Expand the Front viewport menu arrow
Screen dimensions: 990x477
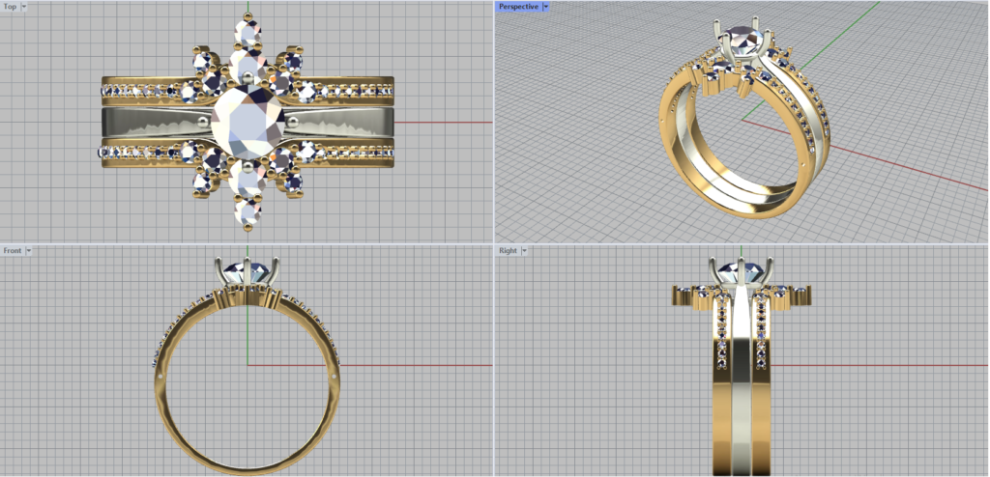[30, 250]
